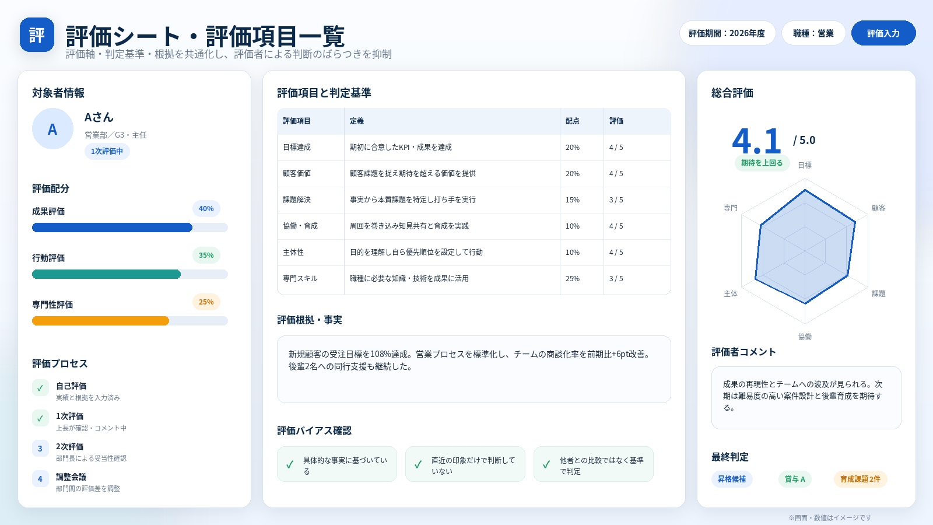Click the 25% orange badge

tap(206, 302)
